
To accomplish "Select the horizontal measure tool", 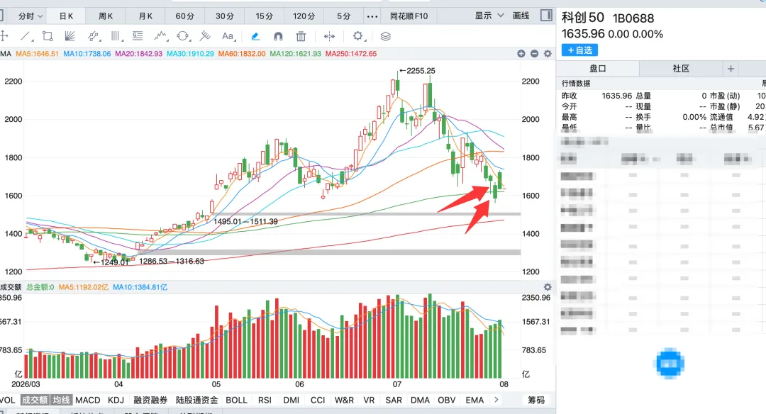I will pyautogui.click(x=329, y=36).
